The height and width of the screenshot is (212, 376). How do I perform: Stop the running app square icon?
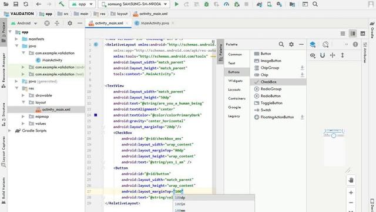point(246,4)
